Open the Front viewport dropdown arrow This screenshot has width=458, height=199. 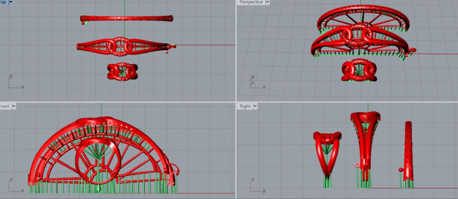tap(14, 106)
